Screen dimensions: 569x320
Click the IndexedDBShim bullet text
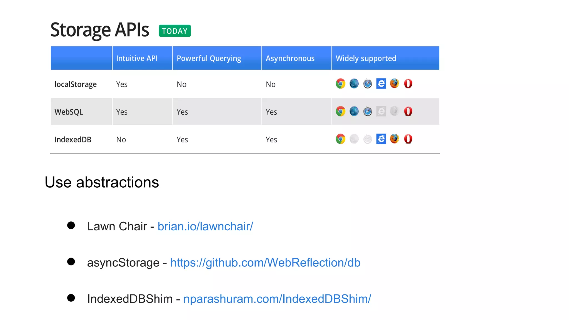(130, 299)
